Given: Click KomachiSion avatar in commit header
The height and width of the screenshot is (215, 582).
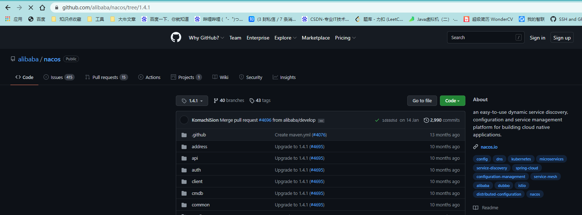Looking at the screenshot, I should (x=184, y=120).
